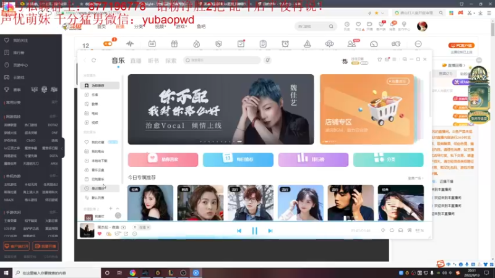The height and width of the screenshot is (278, 495).
Task: Open the 你不配我对你那么好 banner
Action: (x=221, y=109)
